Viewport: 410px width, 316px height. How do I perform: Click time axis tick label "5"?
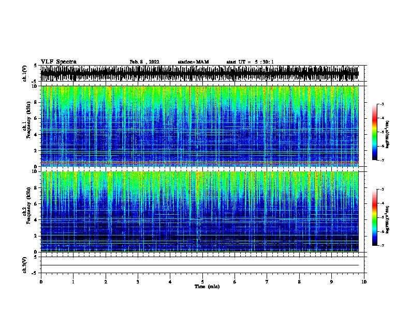pos(202,281)
